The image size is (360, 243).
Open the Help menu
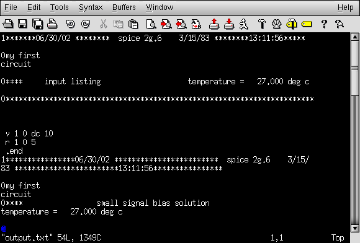pos(346,7)
